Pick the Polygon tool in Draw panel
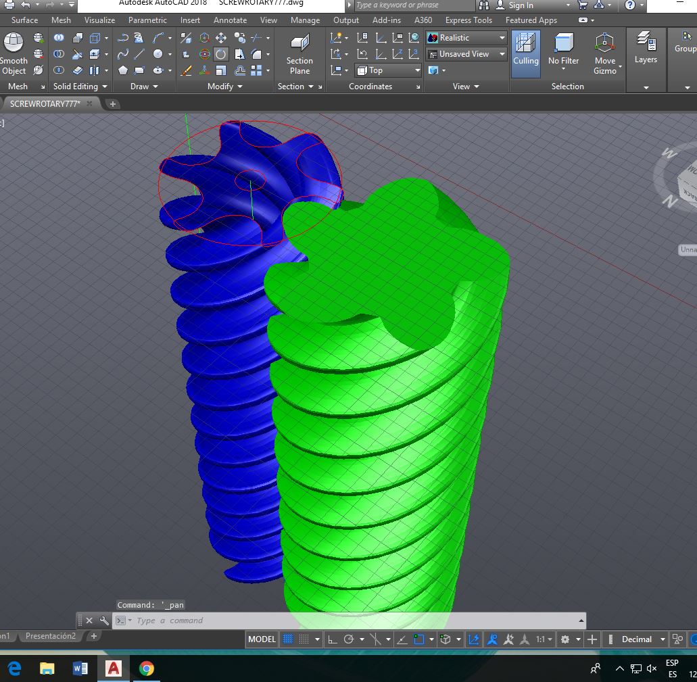Image resolution: width=697 pixels, height=682 pixels. [x=123, y=70]
